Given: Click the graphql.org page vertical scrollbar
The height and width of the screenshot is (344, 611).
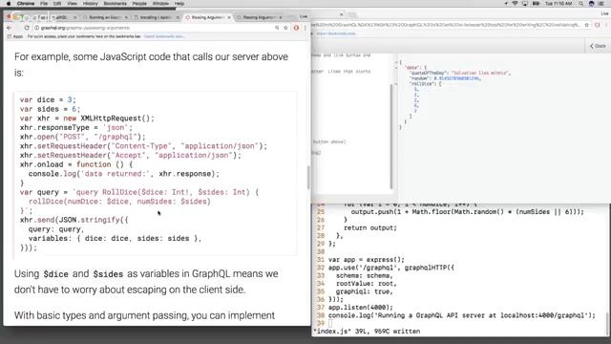Looking at the screenshot, I should click(x=308, y=178).
